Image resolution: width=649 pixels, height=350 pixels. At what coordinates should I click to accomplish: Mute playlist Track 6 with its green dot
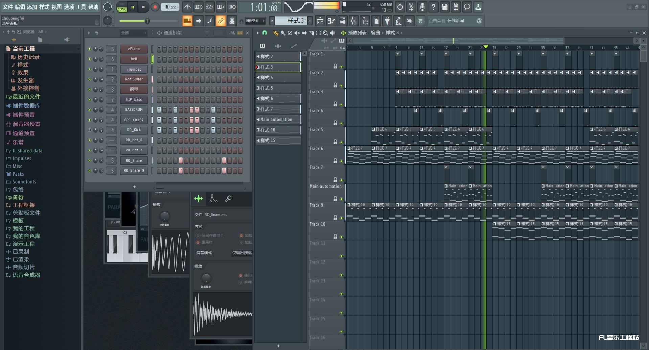point(341,161)
